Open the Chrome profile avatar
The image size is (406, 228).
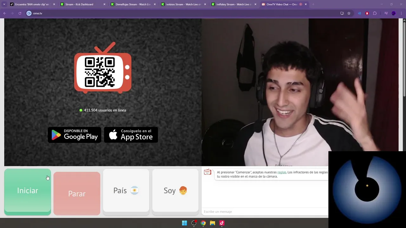[394, 13]
